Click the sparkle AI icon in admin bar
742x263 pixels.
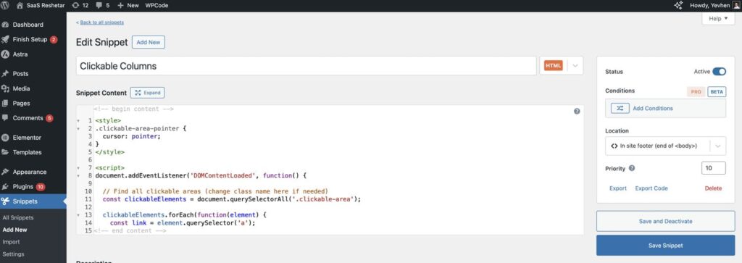678,6
